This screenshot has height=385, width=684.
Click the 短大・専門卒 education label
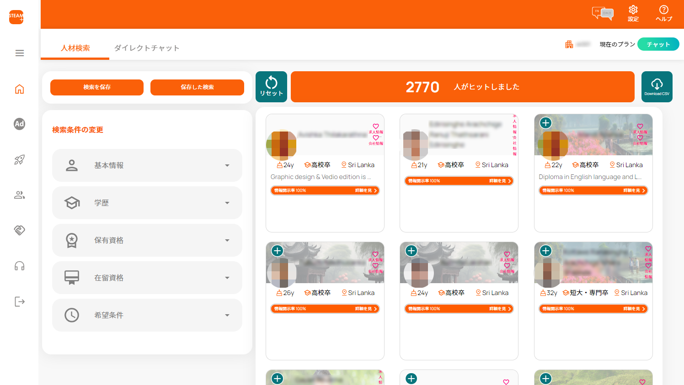(x=589, y=293)
